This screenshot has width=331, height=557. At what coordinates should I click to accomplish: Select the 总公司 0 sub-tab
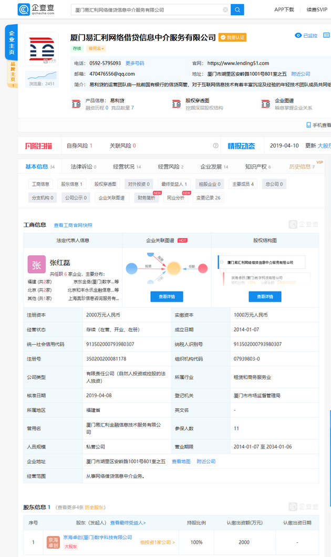pos(274,184)
